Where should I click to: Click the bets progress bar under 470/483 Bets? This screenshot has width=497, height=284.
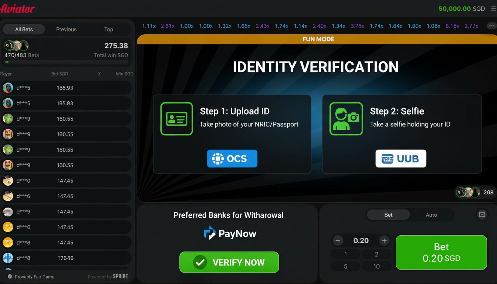tap(67, 62)
